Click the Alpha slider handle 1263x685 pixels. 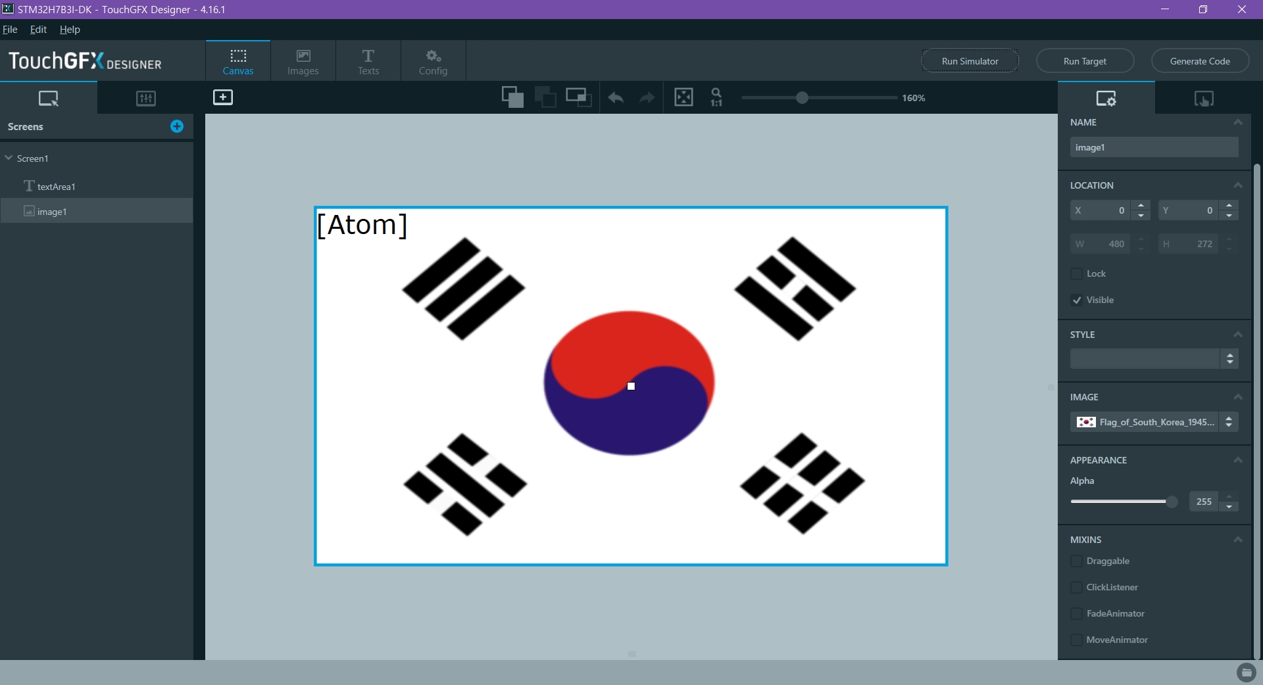coord(1172,502)
